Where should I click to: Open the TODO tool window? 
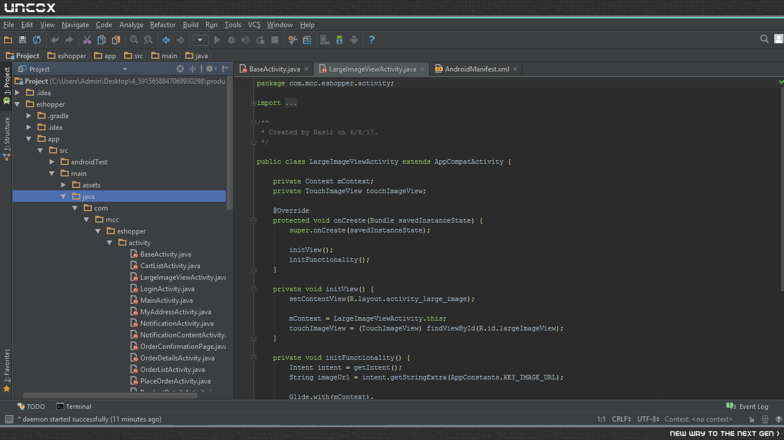pos(31,407)
